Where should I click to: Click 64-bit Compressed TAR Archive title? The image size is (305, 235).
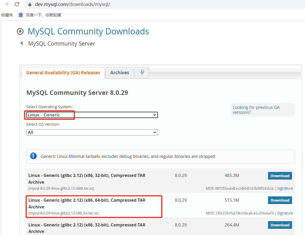(87, 203)
